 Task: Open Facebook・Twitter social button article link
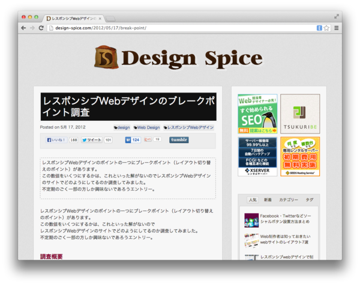pos(286,219)
